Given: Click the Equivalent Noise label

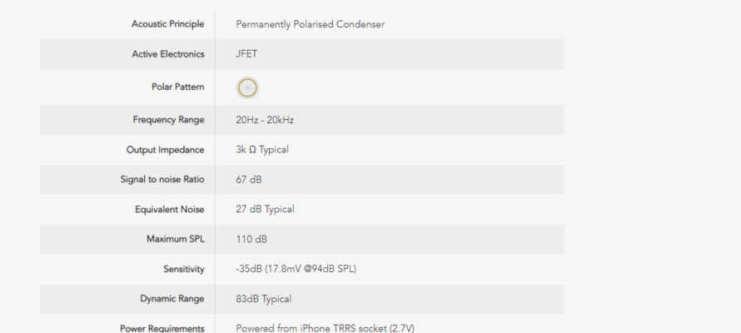Looking at the screenshot, I should 170,209.
